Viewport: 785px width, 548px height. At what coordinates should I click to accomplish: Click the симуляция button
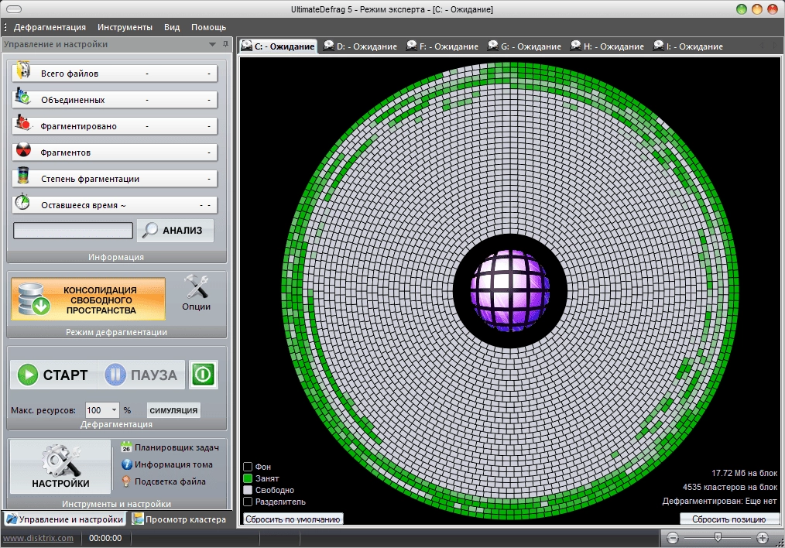pos(173,410)
